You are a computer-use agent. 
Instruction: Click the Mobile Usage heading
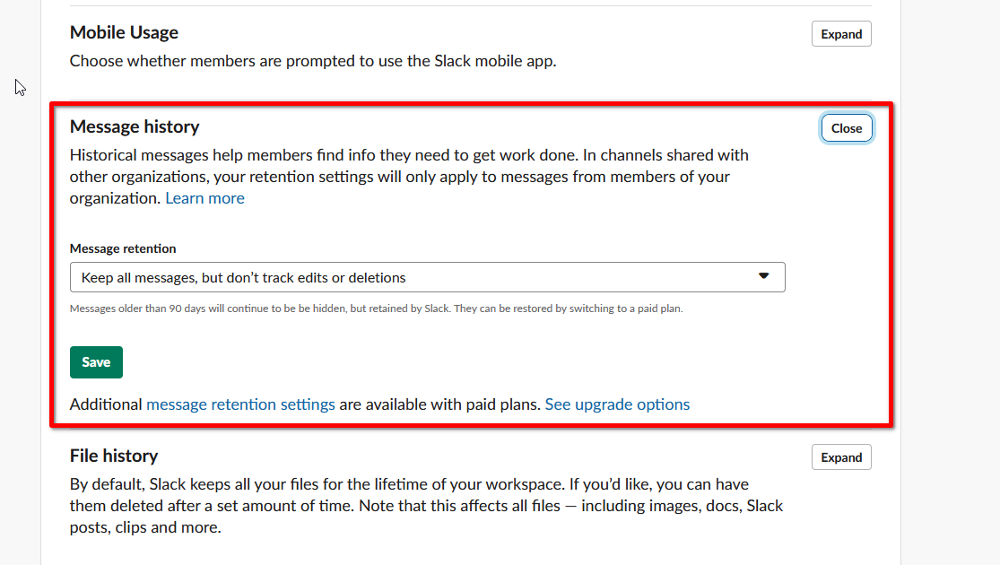pyautogui.click(x=124, y=32)
